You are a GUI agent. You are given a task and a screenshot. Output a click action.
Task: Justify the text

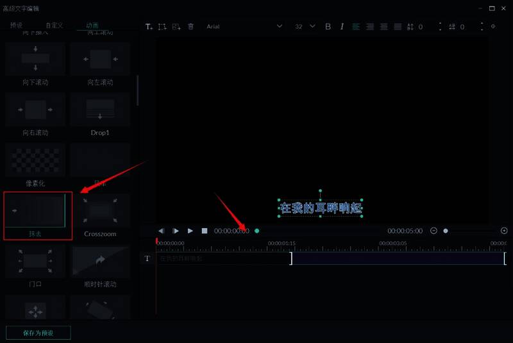pos(398,27)
